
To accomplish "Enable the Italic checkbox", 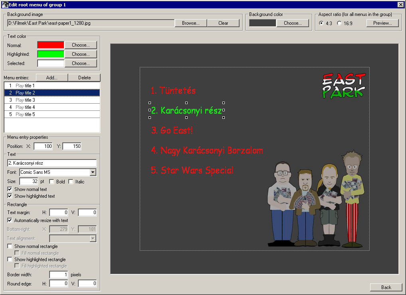I will (71, 182).
